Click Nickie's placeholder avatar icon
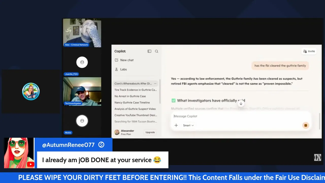This screenshot has width=325, height=183. click(82, 121)
